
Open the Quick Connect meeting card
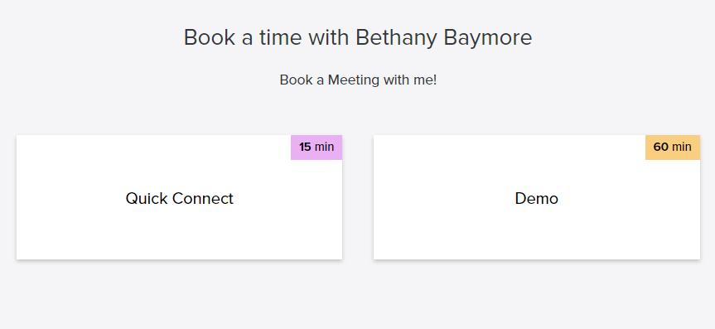tap(179, 197)
